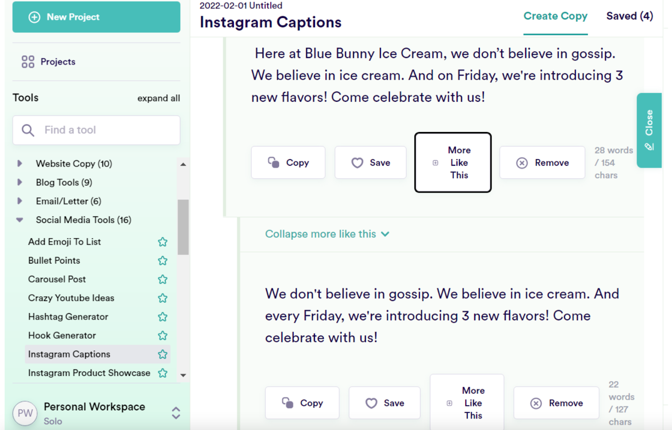
Task: Click the search magnifier icon
Action: 28,130
